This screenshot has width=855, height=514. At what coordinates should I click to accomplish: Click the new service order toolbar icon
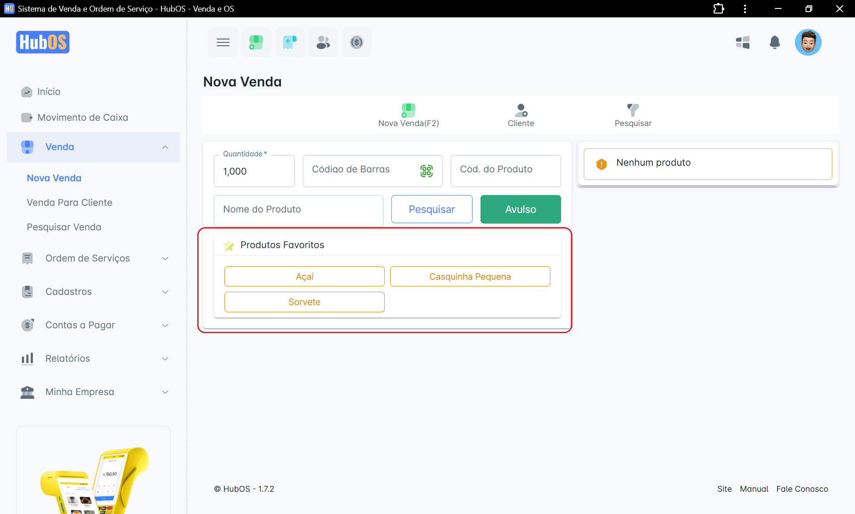pyautogui.click(x=289, y=42)
